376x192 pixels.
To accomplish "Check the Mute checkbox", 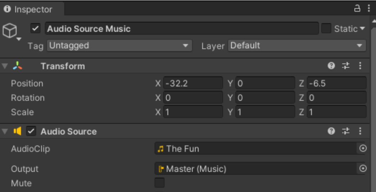I will point(159,183).
